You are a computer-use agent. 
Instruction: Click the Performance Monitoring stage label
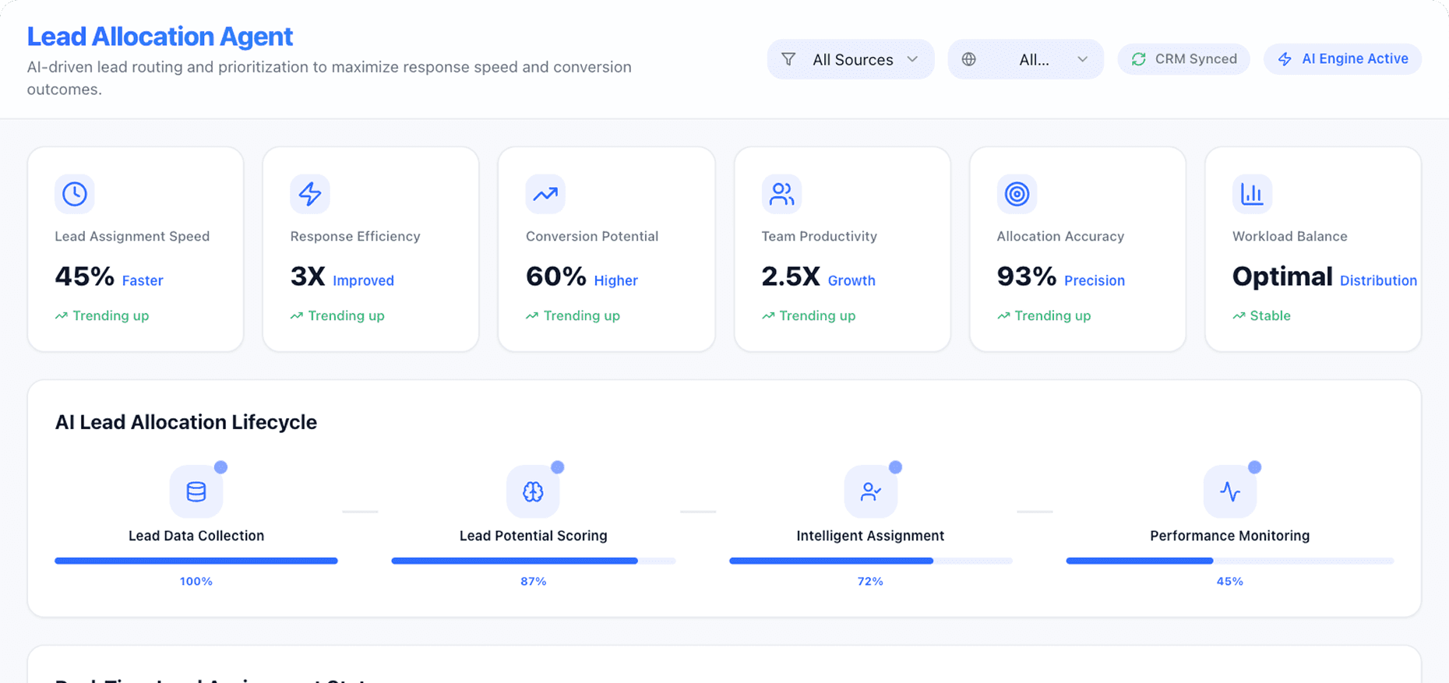tap(1230, 536)
